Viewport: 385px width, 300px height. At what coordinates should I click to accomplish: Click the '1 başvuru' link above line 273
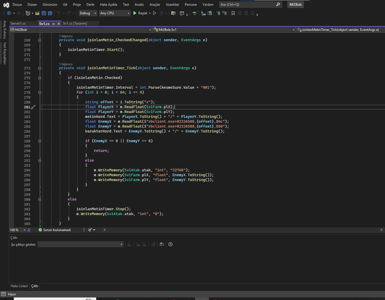pos(66,64)
